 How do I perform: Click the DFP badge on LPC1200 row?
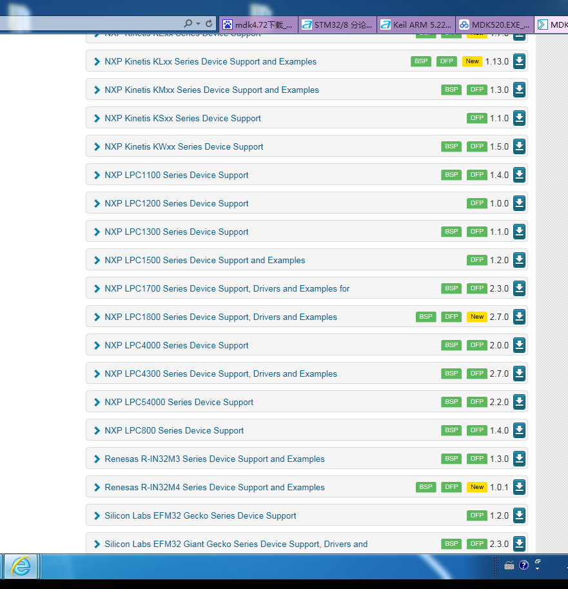[477, 203]
